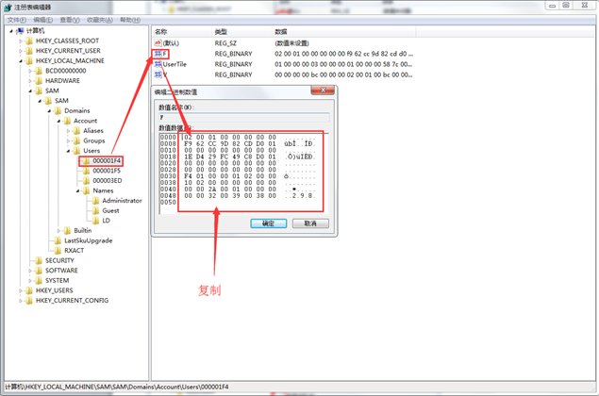The height and width of the screenshot is (396, 599).
Task: Select the SOFTWARE key folder icon
Action: click(39, 271)
